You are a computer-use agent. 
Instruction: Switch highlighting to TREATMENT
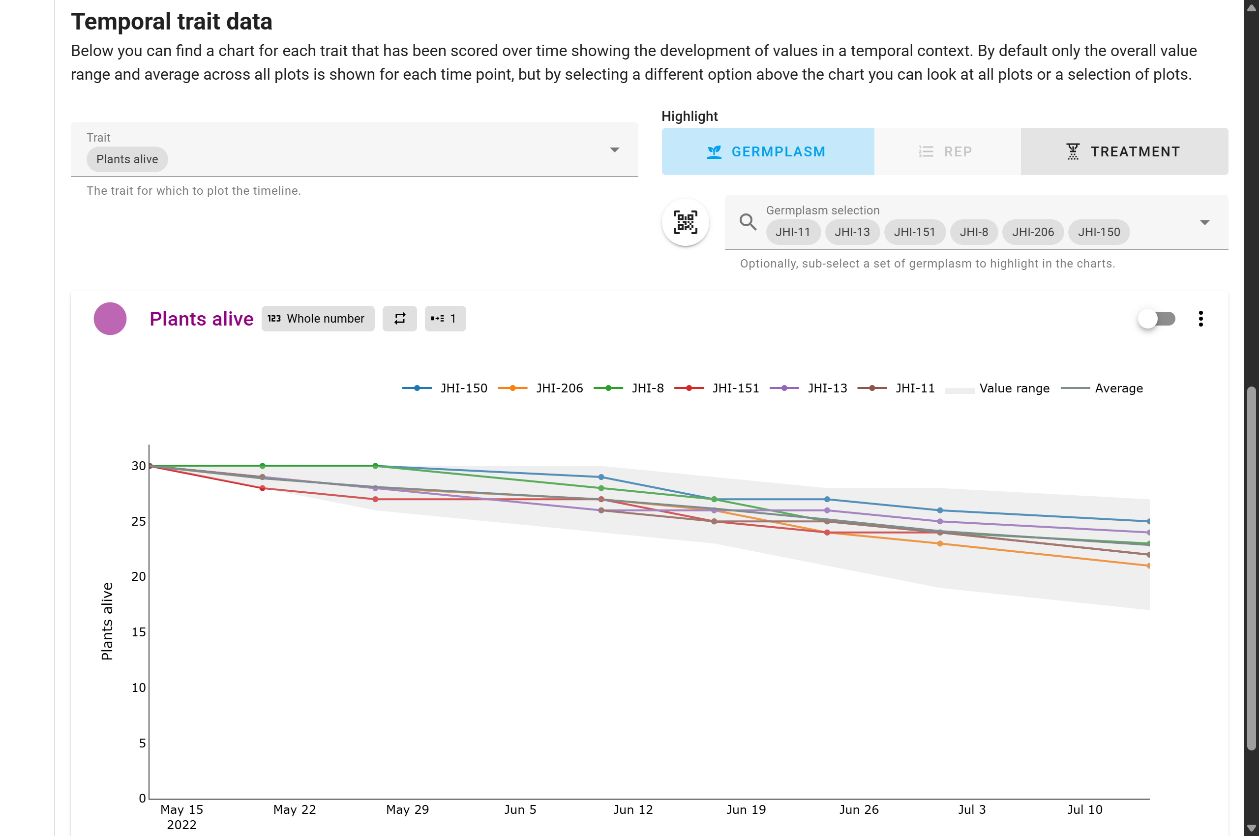click(x=1125, y=151)
